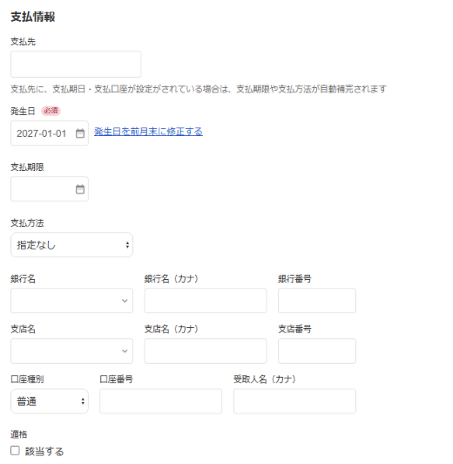This screenshot has height=464, width=453.
Task: Click the 発生日 date field showing 2027-01-01
Action: click(x=50, y=133)
